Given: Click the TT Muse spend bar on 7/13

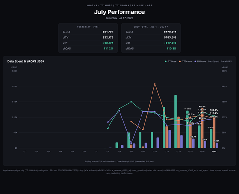Looking at the screenshot, I should [x=164, y=128].
